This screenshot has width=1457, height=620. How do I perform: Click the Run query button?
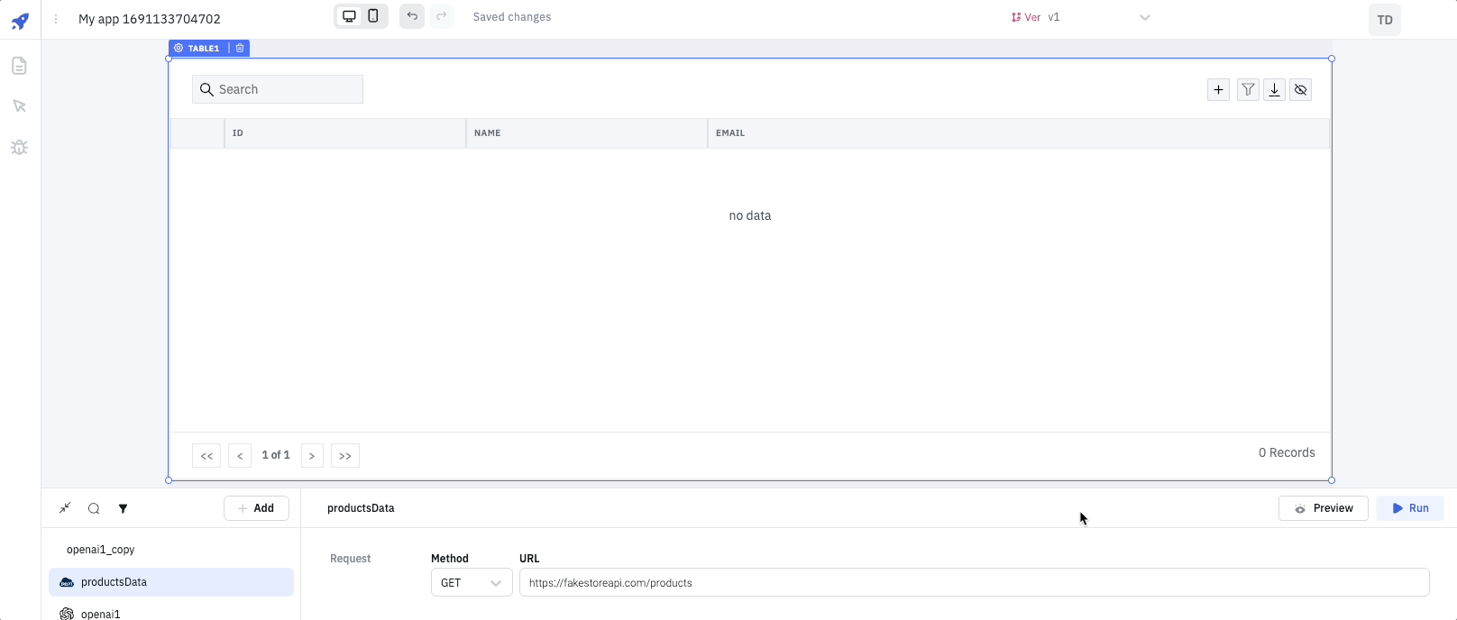click(1409, 508)
